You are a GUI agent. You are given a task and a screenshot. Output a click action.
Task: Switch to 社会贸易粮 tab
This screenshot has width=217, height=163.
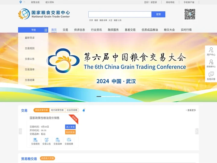pyautogui.click(x=72, y=110)
